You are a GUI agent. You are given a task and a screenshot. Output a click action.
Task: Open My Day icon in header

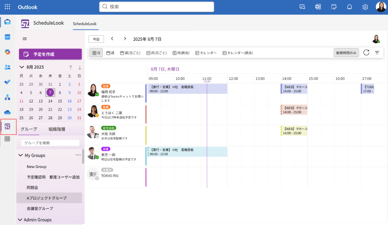point(334,7)
